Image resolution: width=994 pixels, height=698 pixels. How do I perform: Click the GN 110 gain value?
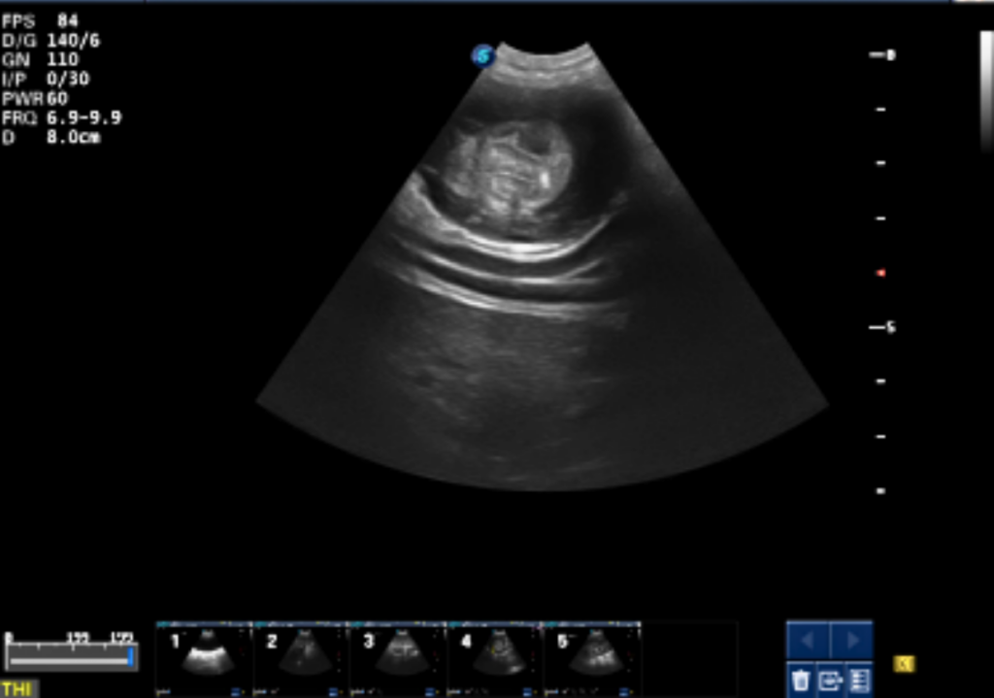(40, 59)
